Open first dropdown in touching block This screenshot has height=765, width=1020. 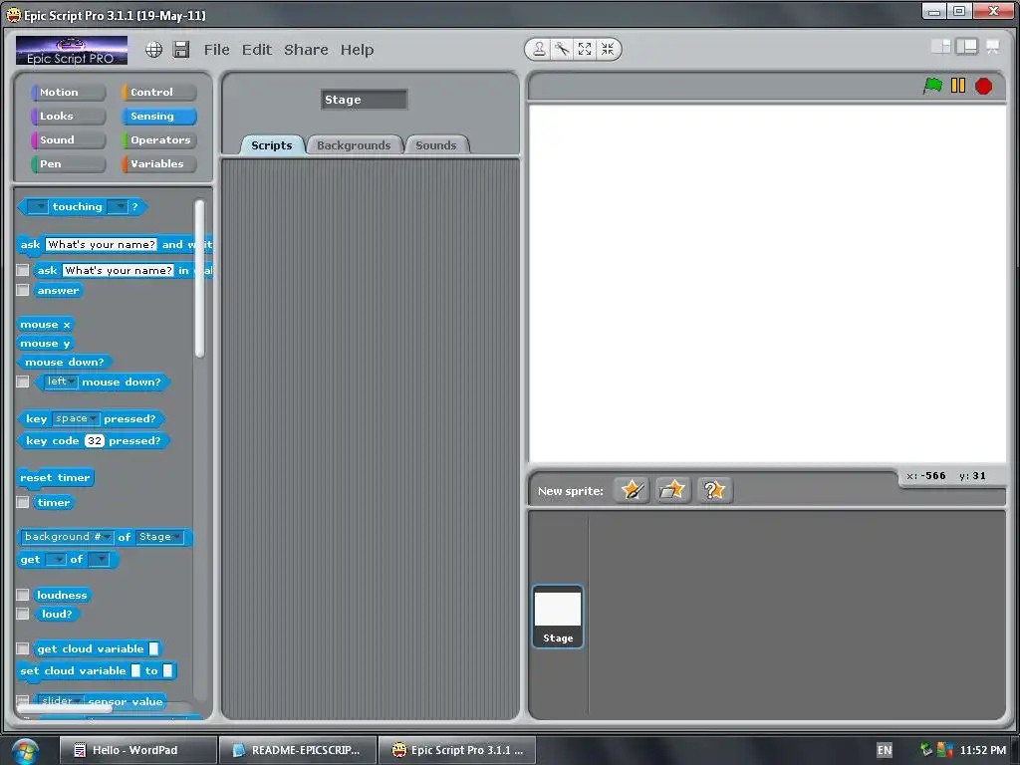[x=38, y=206]
